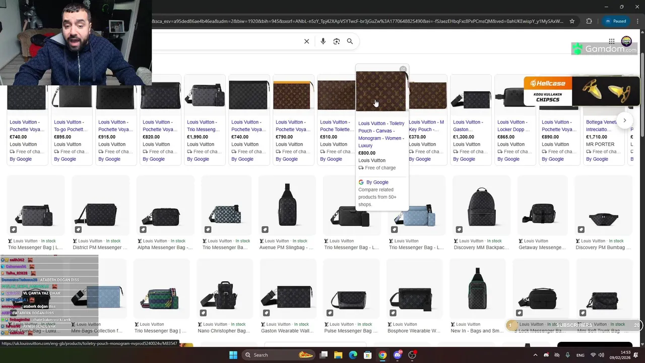Open Trio Messenger £1,990.00 product
Image resolution: width=645 pixels, height=363 pixels.
tap(205, 120)
